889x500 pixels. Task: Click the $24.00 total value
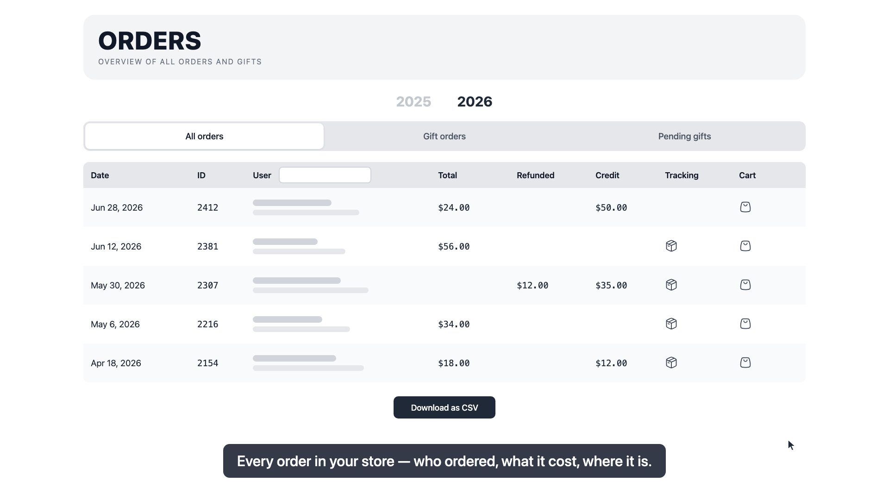(x=454, y=207)
